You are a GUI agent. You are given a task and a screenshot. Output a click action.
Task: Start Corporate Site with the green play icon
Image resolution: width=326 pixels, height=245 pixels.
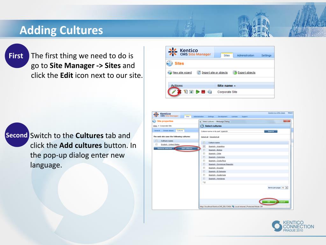(x=197, y=92)
